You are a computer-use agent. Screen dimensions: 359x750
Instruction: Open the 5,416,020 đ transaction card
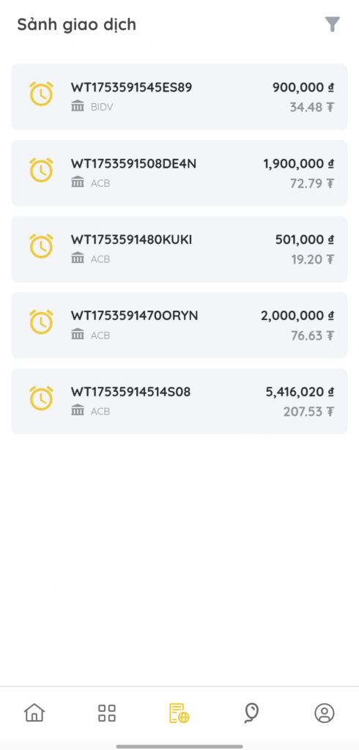point(179,401)
